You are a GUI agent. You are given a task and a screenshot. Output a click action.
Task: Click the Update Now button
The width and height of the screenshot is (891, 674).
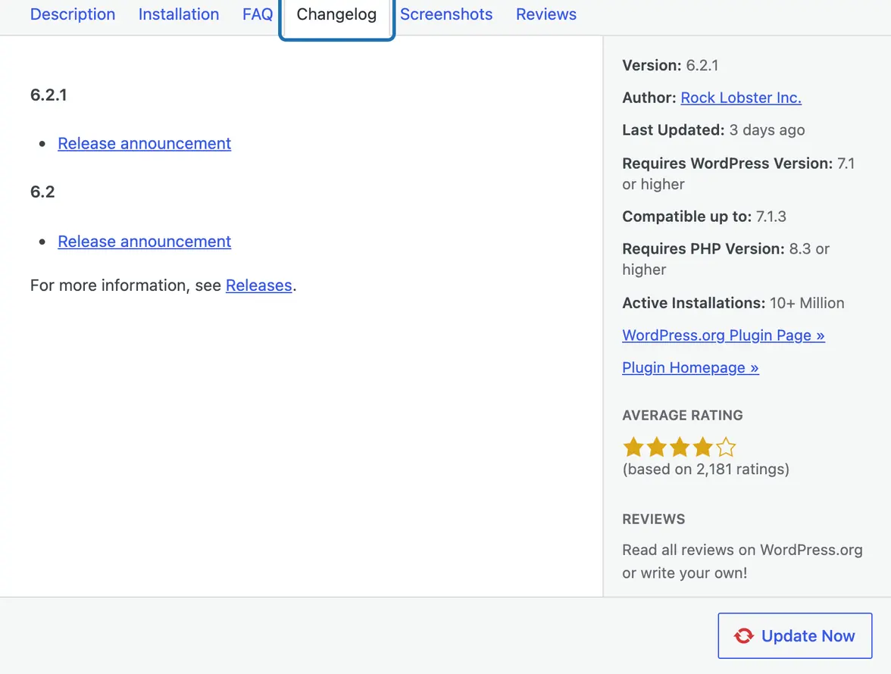click(795, 635)
